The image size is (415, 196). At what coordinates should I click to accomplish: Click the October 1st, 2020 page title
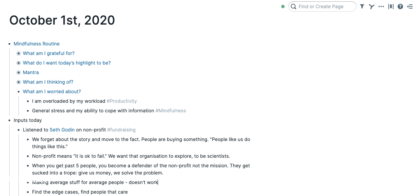pos(62,20)
